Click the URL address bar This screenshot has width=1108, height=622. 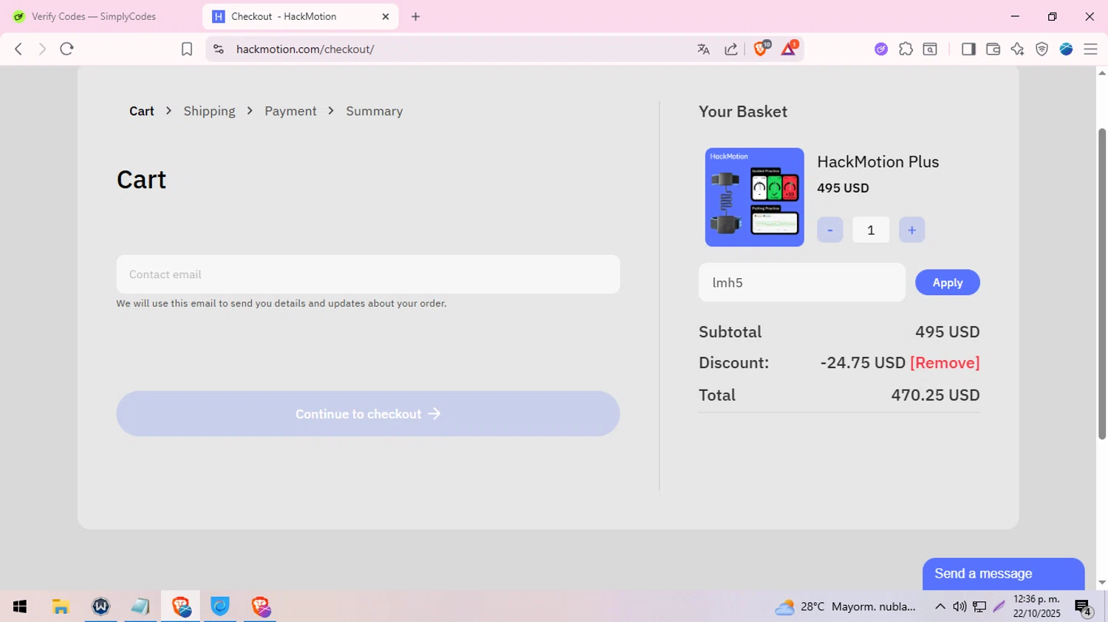click(x=458, y=49)
